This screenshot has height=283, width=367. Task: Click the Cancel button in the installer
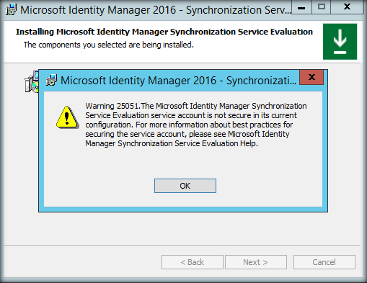(324, 262)
